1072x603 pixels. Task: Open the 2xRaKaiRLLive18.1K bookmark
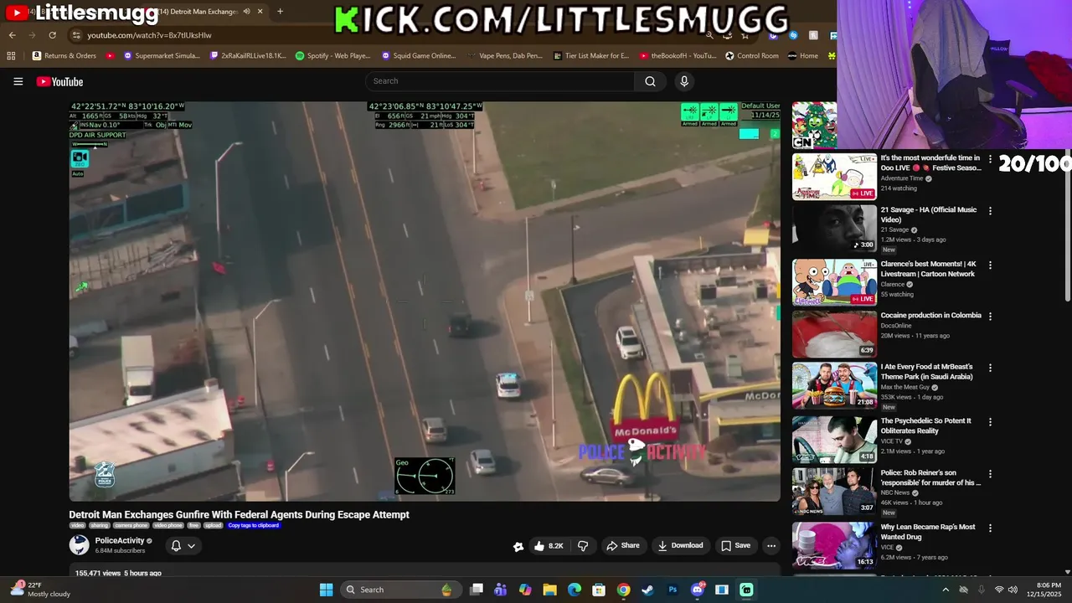[247, 56]
